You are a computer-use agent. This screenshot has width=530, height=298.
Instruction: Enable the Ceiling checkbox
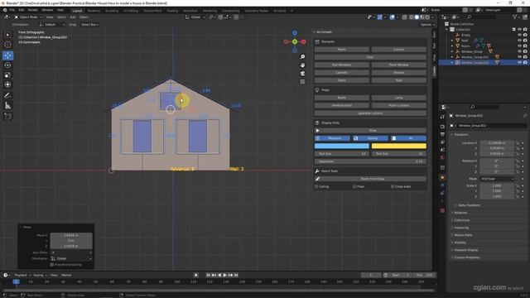tap(316, 186)
